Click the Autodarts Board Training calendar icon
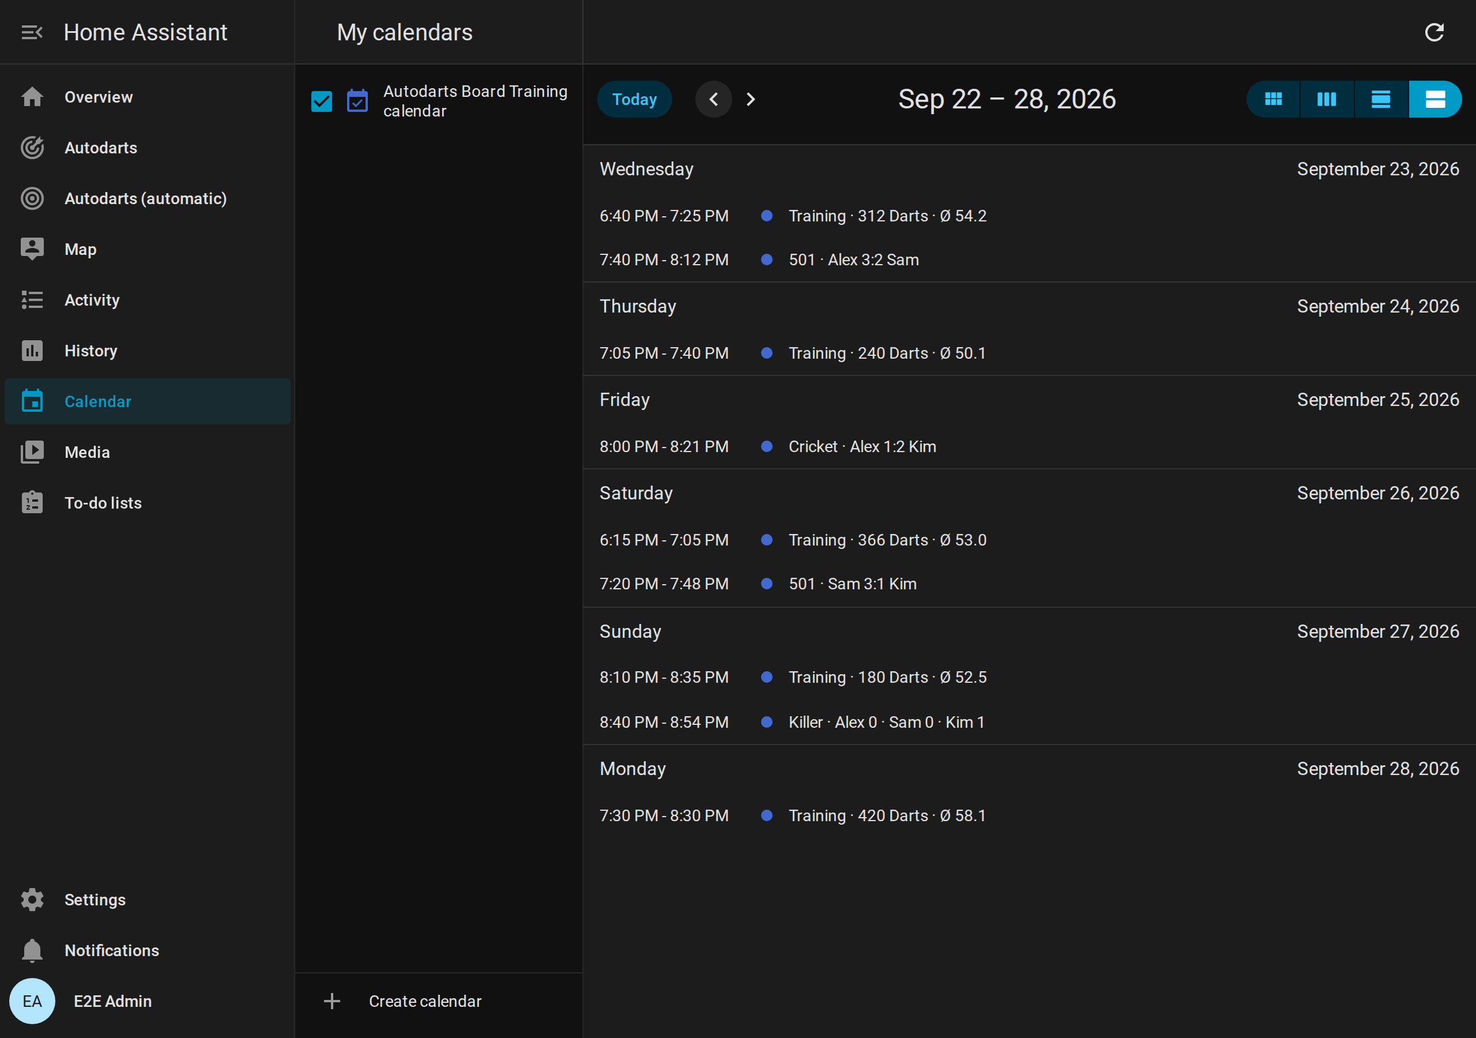Viewport: 1476px width, 1038px height. point(357,101)
